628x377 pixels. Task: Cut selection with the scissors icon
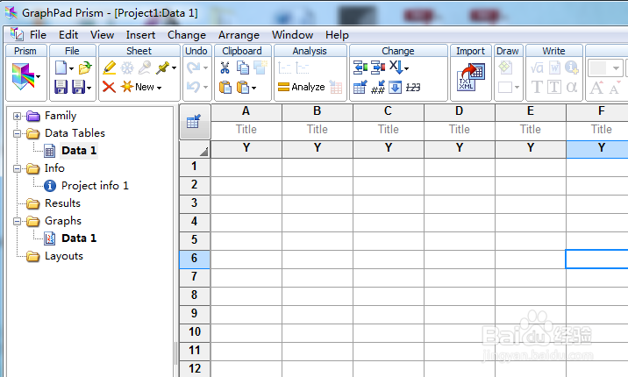225,68
